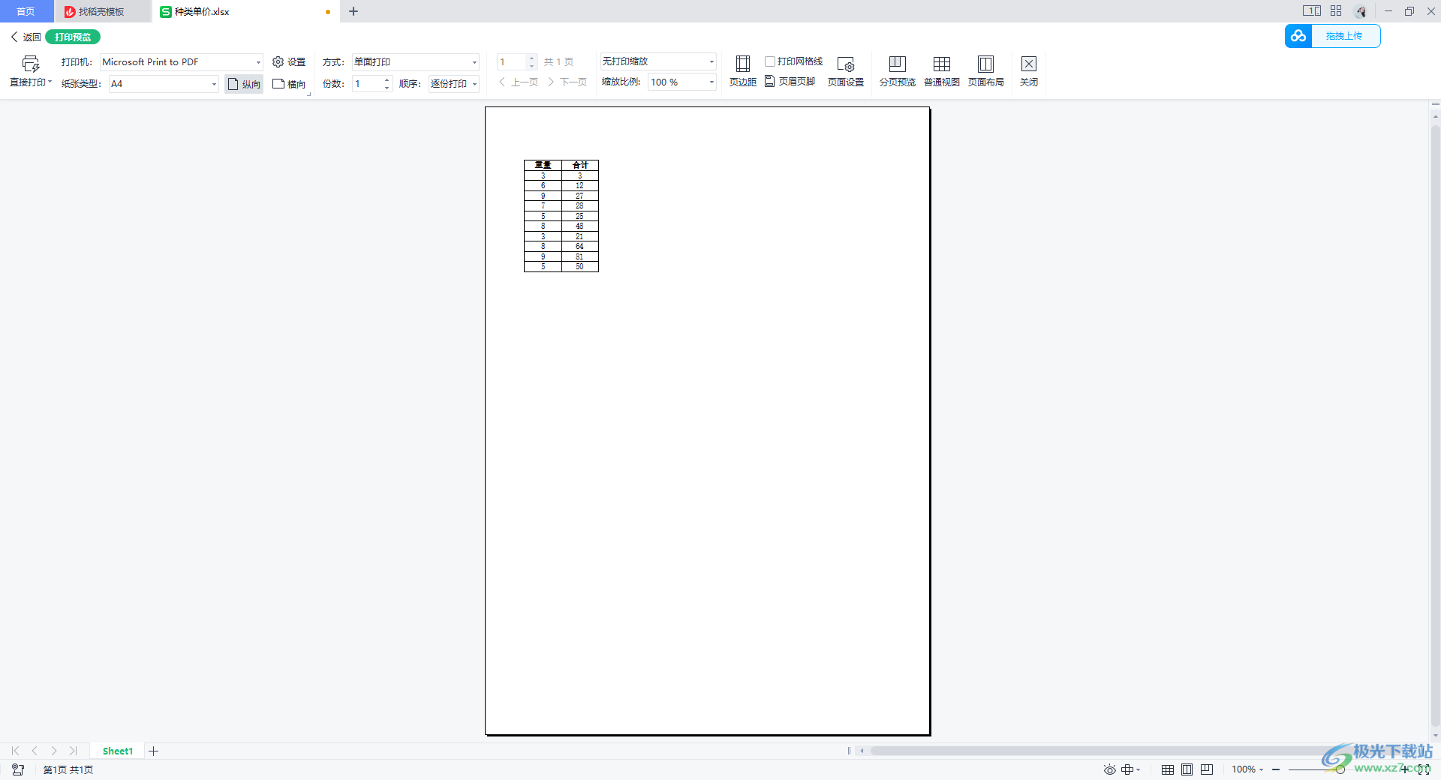The image size is (1441, 780).
Task: Click the cloud icon on upload button
Action: coord(1298,36)
